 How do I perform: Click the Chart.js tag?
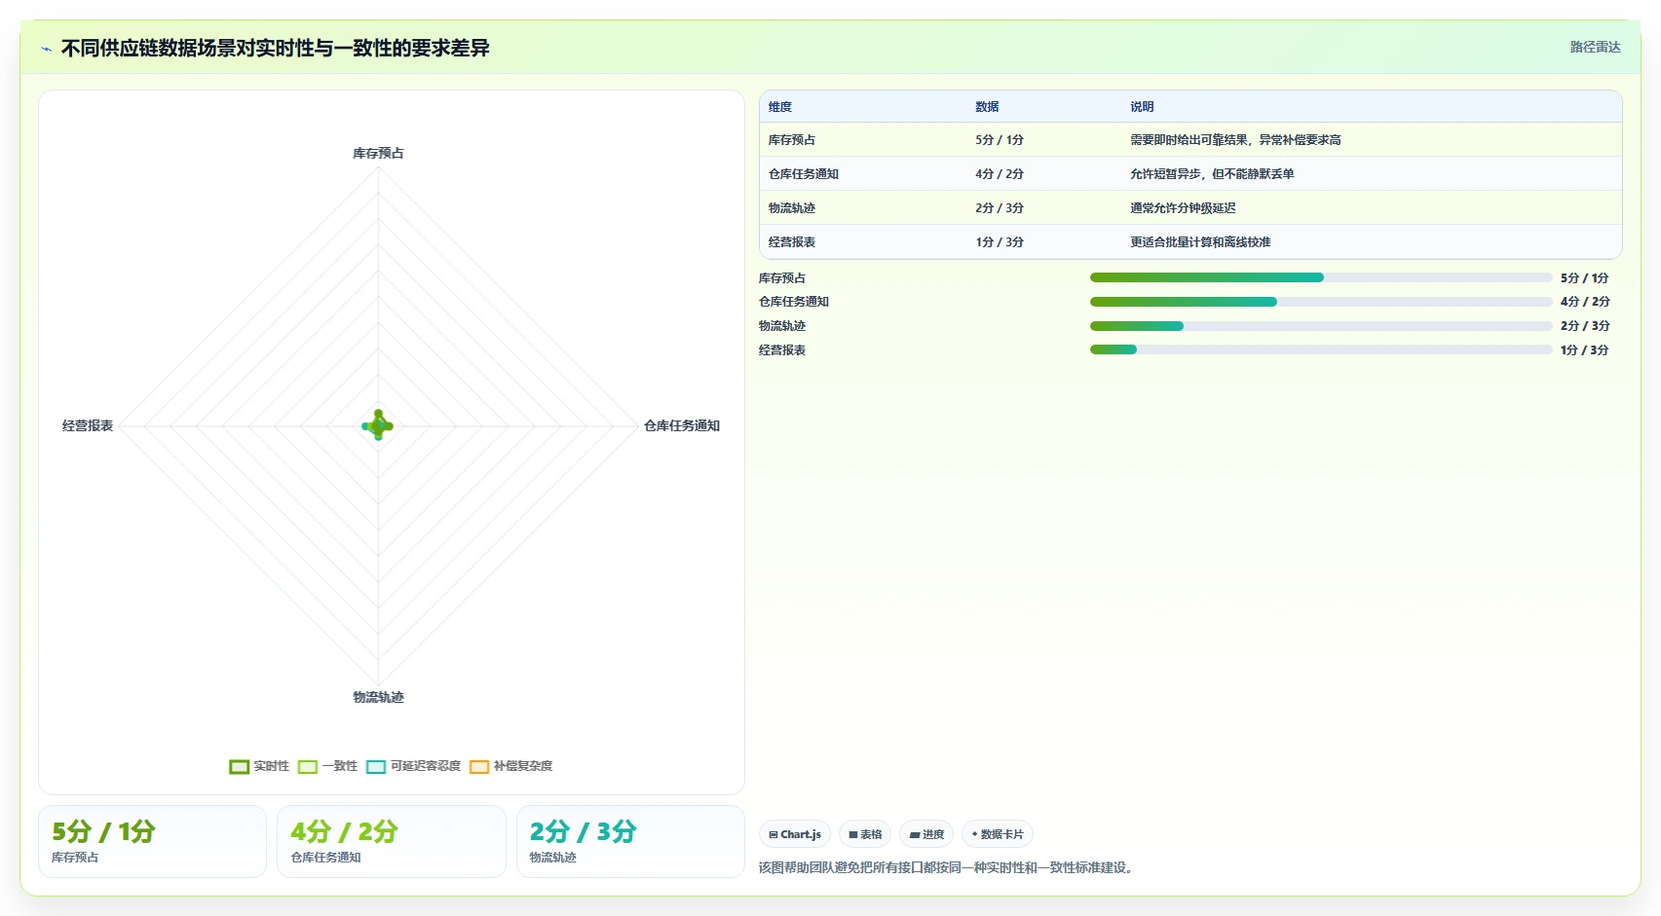[x=795, y=834]
